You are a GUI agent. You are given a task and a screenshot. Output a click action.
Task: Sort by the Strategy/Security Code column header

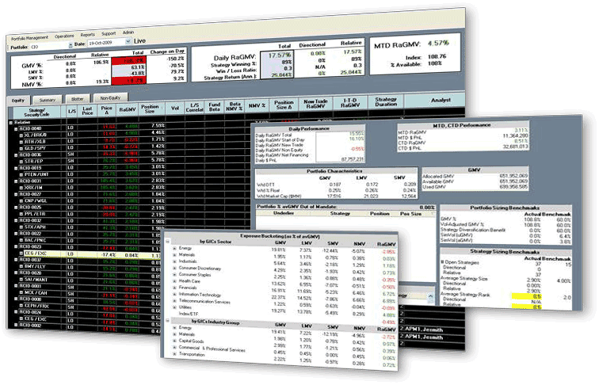[37, 112]
